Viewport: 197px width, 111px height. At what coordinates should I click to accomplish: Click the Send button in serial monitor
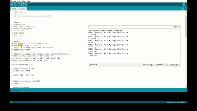pyautogui.click(x=177, y=27)
